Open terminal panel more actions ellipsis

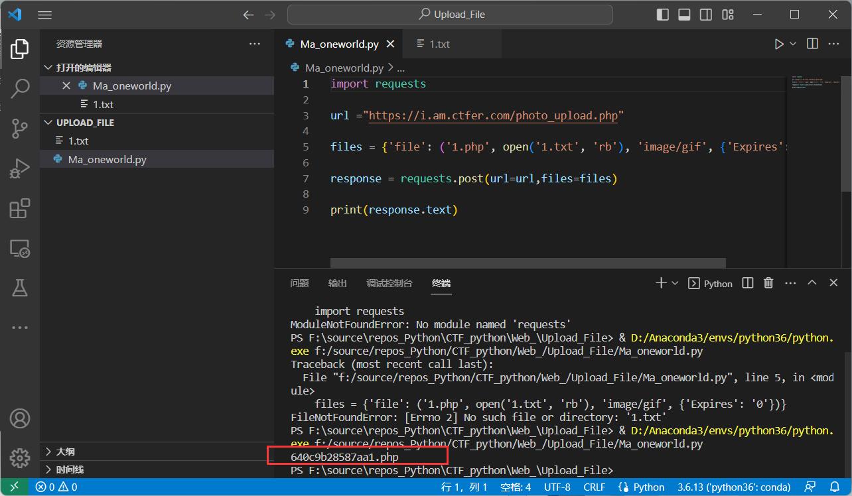(x=790, y=283)
